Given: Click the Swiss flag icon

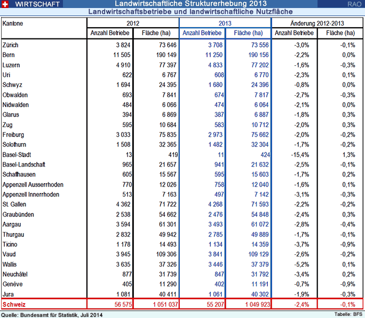Looking at the screenshot, I should coord(6,4).
